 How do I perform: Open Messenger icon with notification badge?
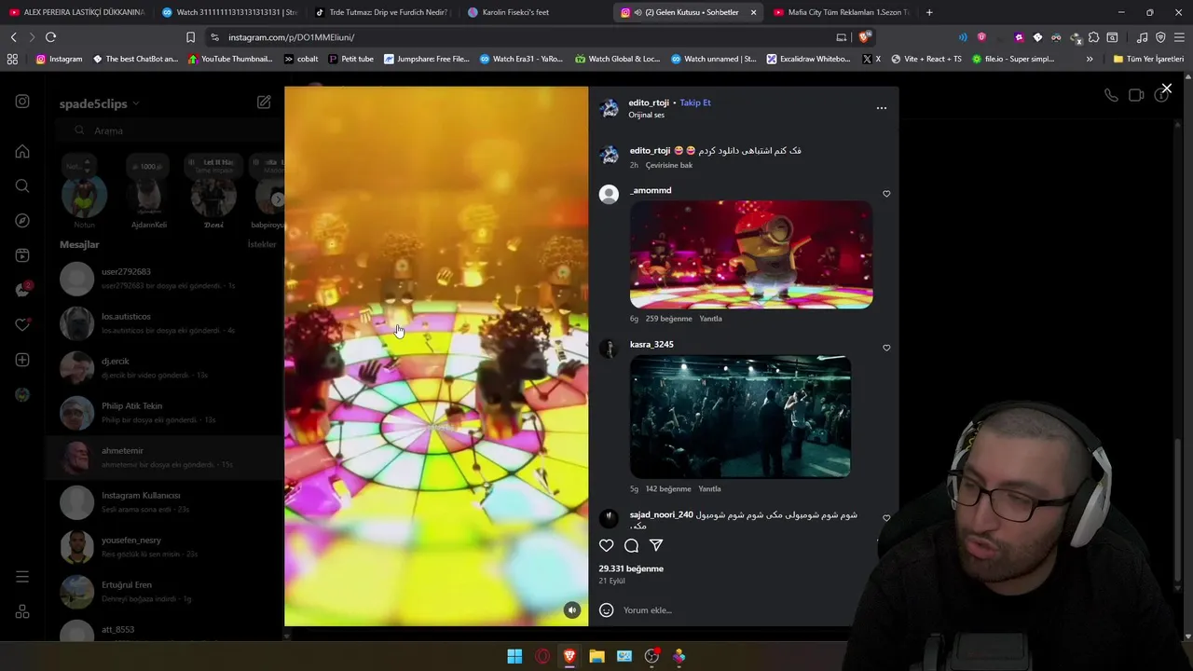(22, 290)
